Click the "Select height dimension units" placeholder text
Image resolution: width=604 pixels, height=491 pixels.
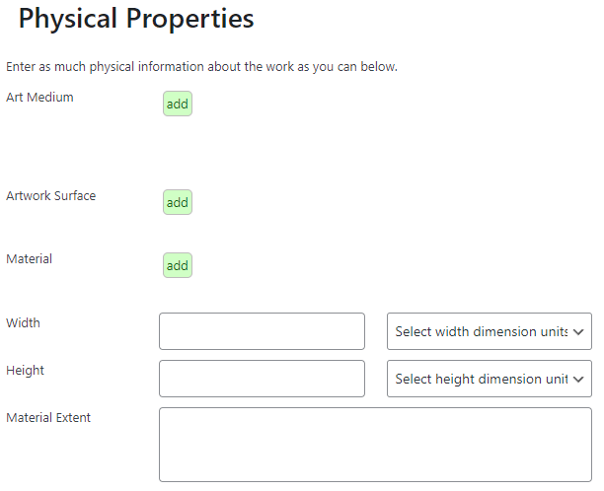tap(481, 379)
